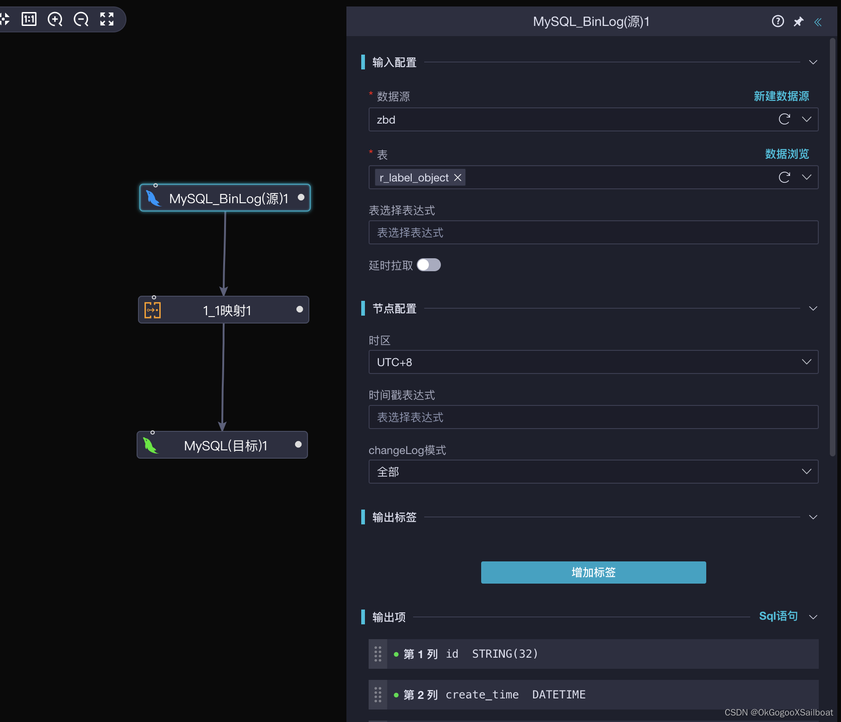Viewport: 841px width, 722px height.
Task: Zoom out of the canvas
Action: [81, 19]
